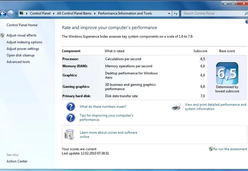Close the Control Panel window
Viewport: 248px width, 171px height.
click(243, 3)
